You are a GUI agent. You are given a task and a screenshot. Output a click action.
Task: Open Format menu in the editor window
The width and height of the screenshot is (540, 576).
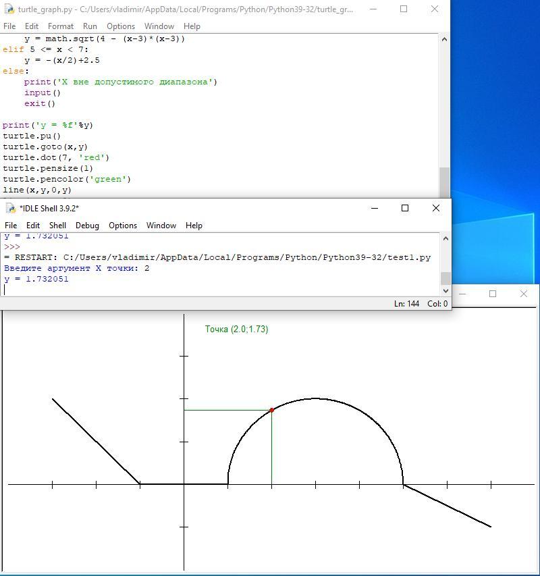61,26
